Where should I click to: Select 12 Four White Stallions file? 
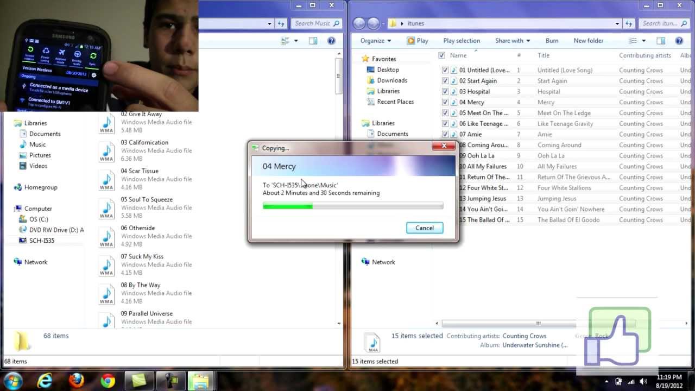click(488, 188)
